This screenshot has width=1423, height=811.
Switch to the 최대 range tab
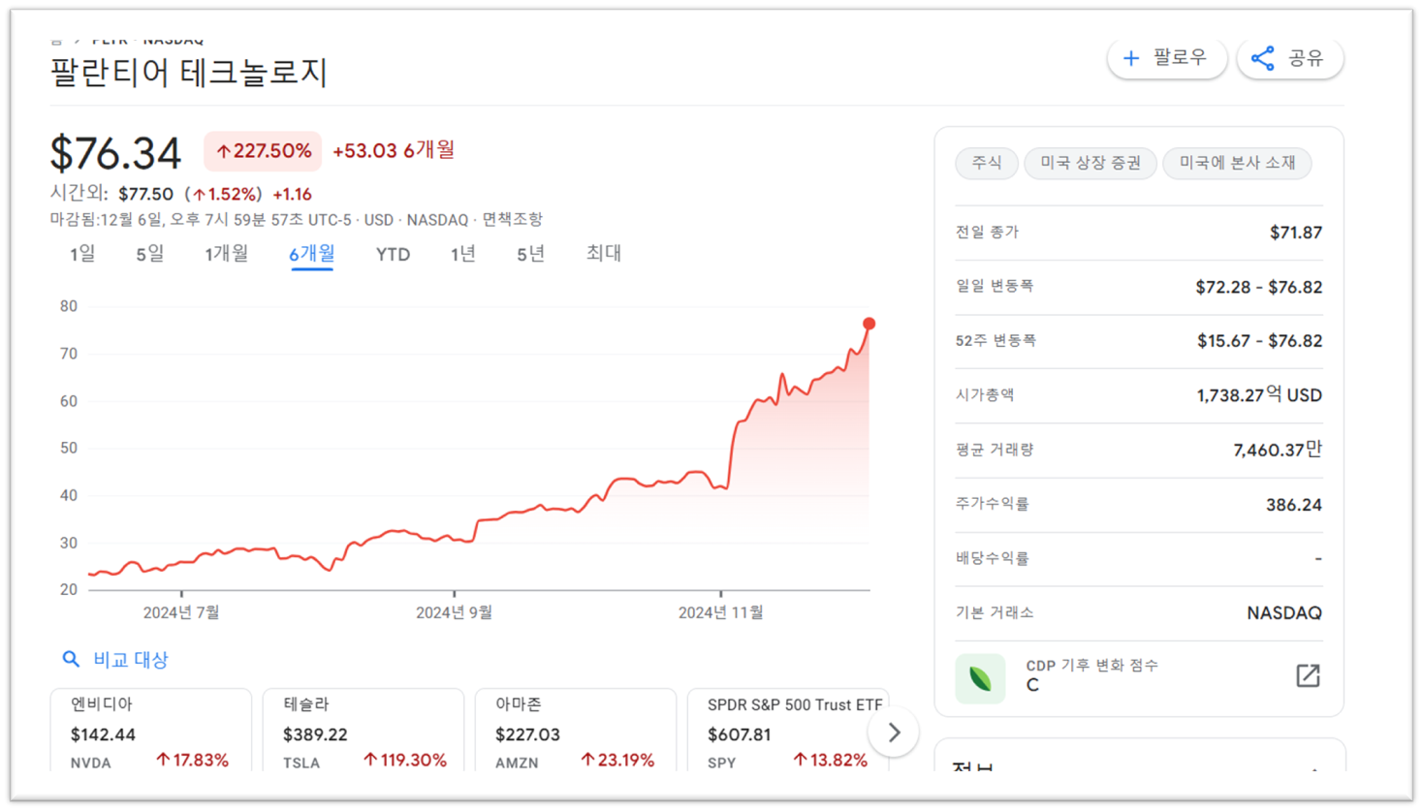603,253
